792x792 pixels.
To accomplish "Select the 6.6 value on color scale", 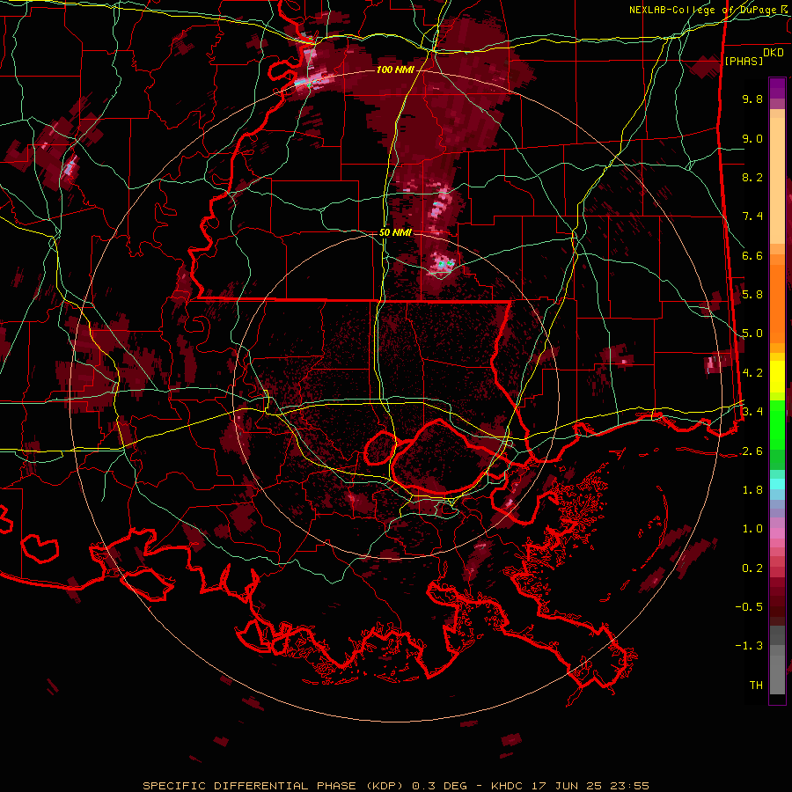I will 752,255.
